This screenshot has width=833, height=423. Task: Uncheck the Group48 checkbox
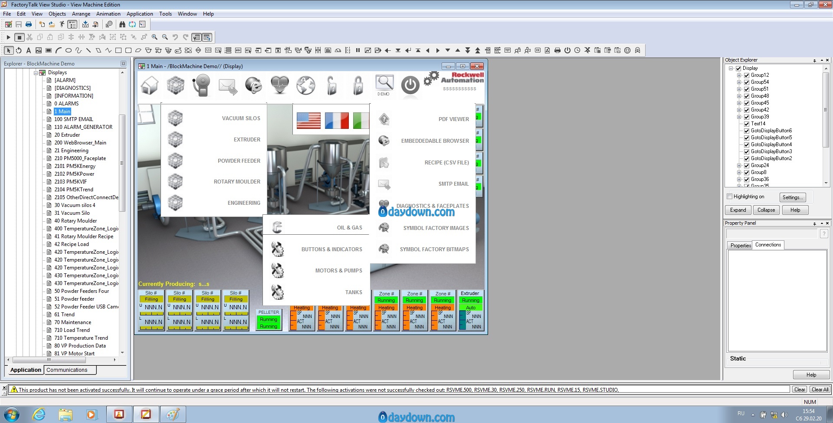click(x=747, y=96)
